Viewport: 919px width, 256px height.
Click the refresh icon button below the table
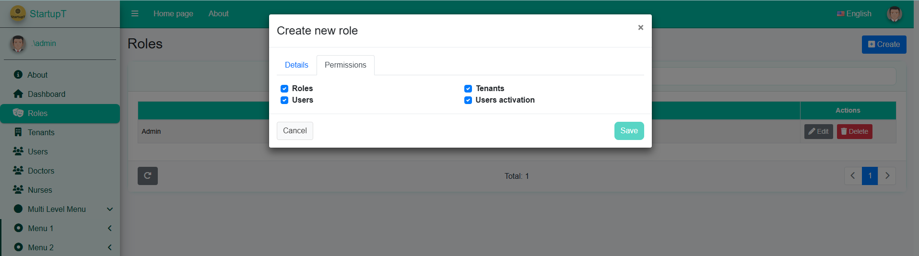[148, 176]
